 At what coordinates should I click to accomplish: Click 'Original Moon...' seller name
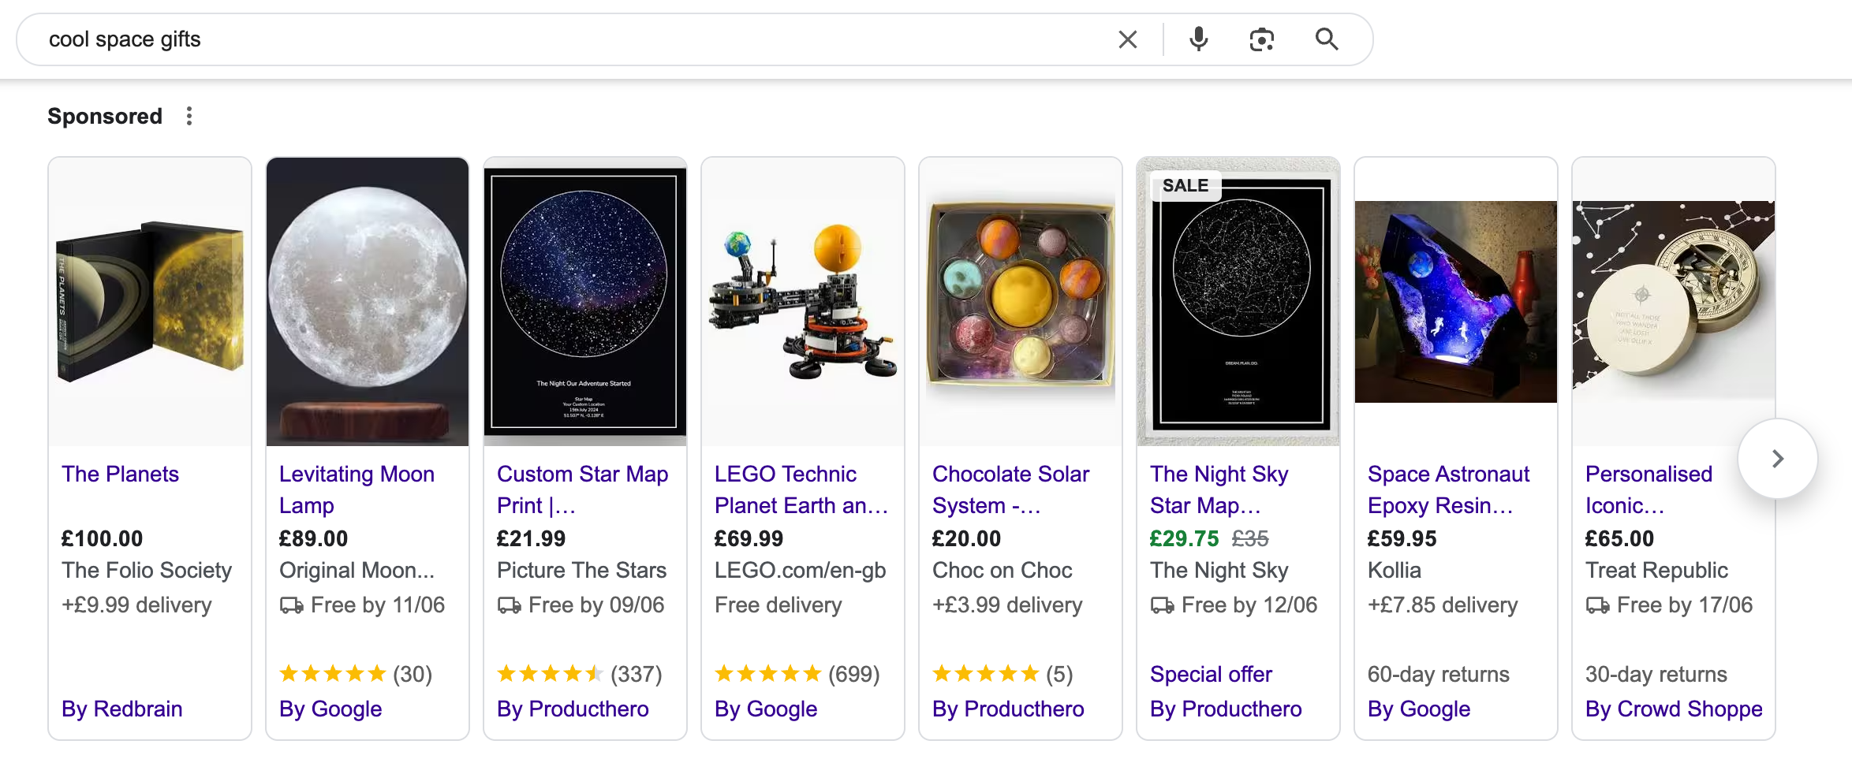[357, 570]
